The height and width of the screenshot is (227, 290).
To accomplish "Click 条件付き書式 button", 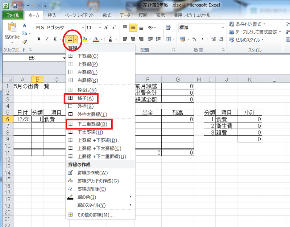I will [x=248, y=24].
